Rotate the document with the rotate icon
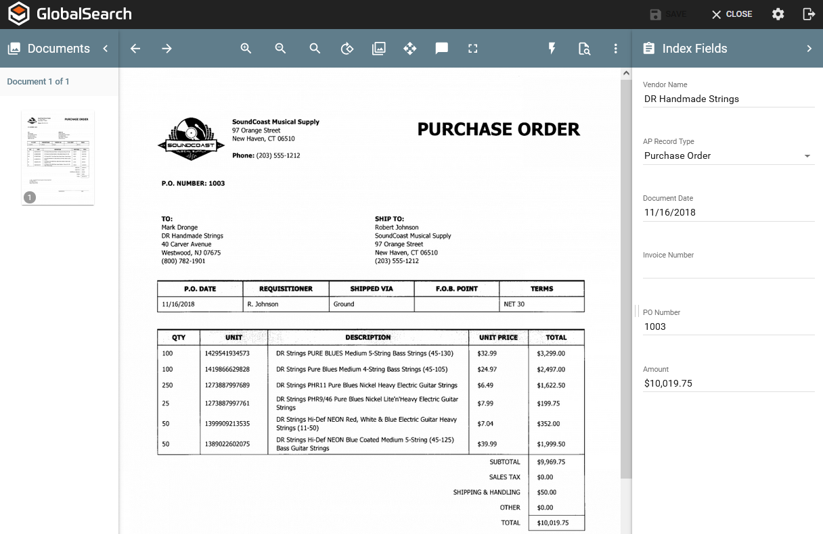Screen dimensions: 823x534 [x=347, y=49]
